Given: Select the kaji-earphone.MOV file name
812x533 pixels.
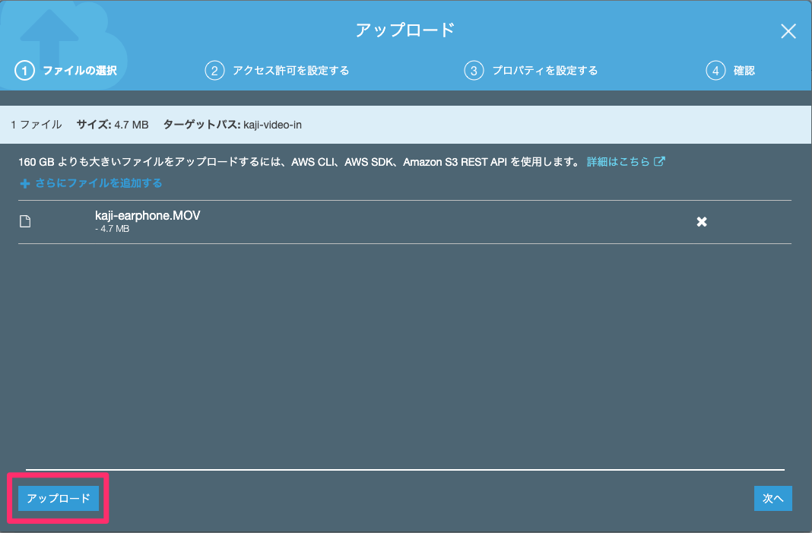Looking at the screenshot, I should tap(147, 216).
